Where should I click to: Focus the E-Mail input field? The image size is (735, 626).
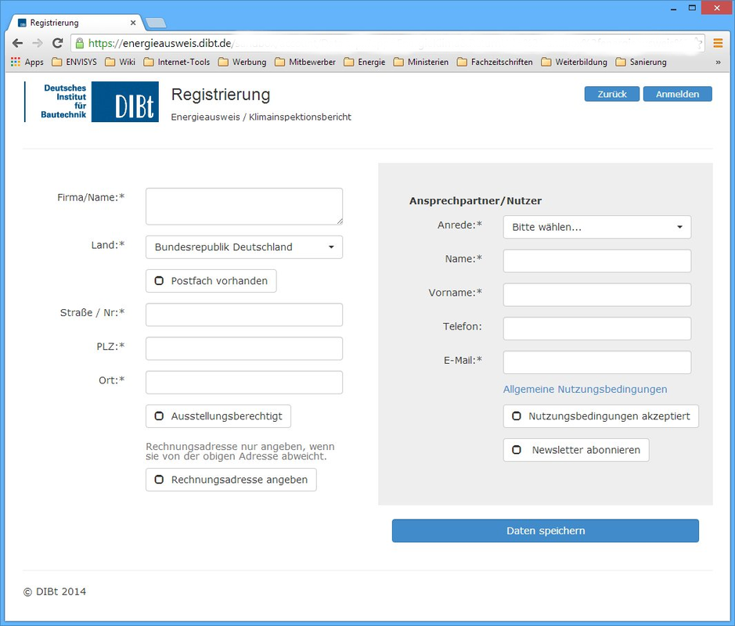point(596,362)
